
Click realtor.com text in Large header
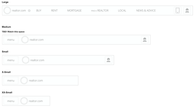(x=19, y=11)
